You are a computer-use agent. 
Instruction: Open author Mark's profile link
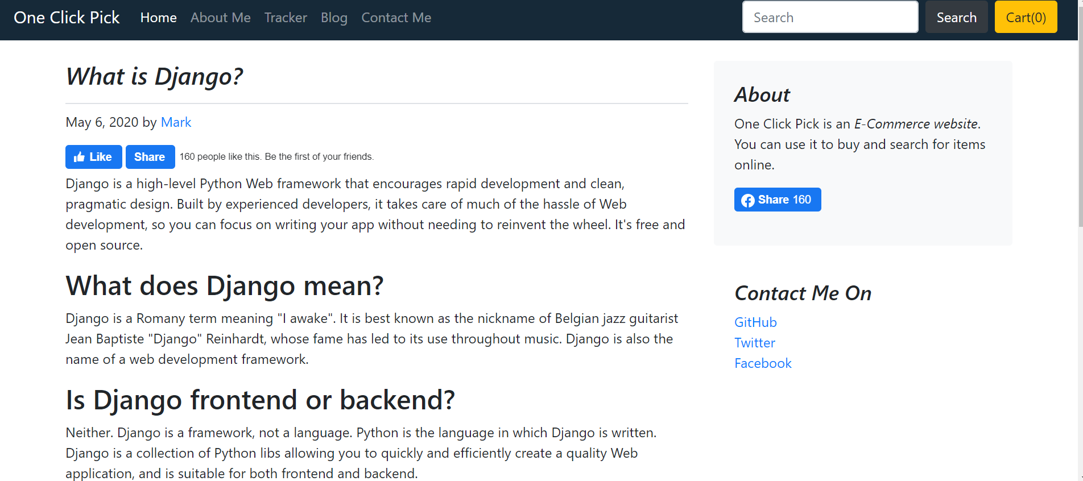[176, 122]
